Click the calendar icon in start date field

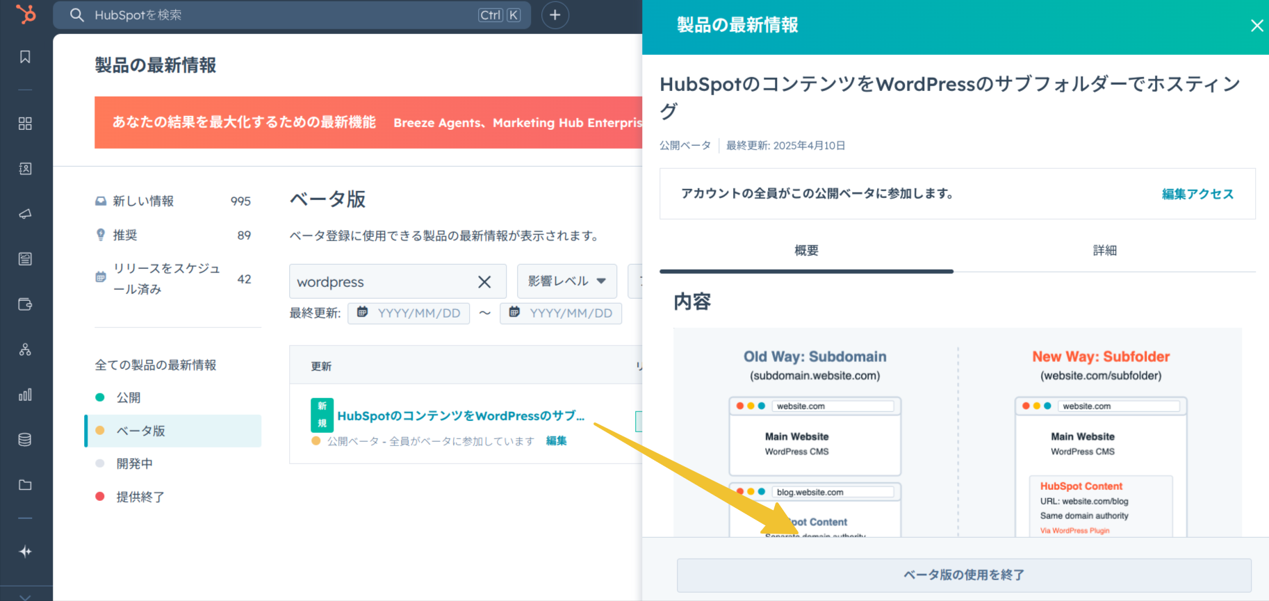point(362,313)
